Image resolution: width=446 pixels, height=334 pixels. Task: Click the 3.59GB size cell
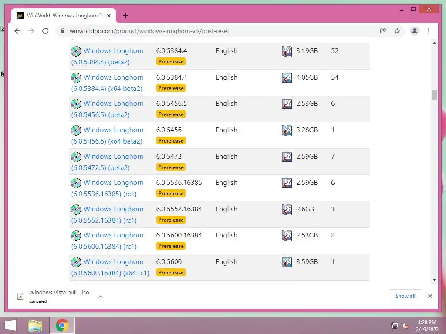pos(307,261)
